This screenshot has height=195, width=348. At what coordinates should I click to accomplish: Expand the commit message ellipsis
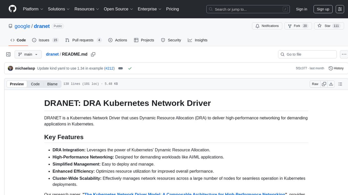click(121, 68)
